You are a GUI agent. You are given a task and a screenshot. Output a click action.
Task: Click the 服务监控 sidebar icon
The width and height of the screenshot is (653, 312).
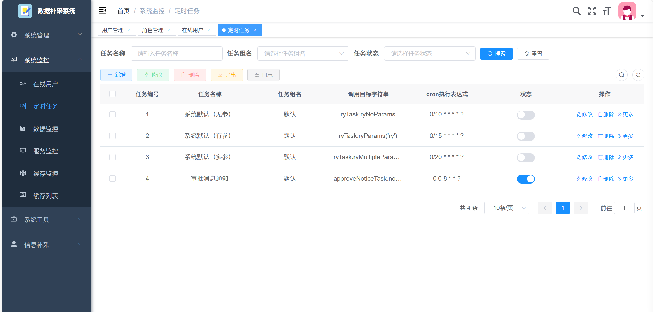[23, 150]
